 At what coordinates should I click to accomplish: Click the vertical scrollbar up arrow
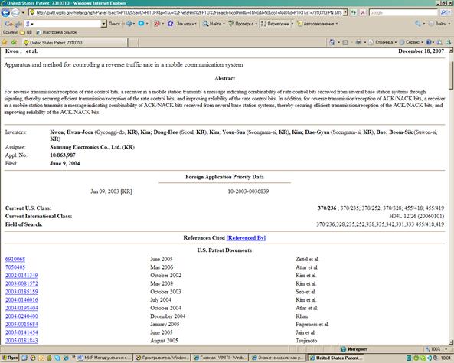tap(451, 51)
